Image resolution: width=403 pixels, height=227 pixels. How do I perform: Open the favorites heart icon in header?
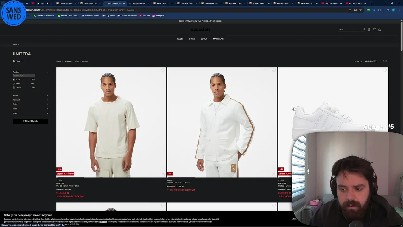(x=374, y=29)
